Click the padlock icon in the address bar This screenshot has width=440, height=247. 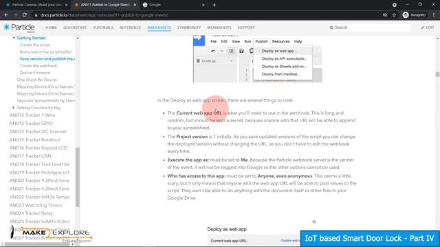[36, 15]
